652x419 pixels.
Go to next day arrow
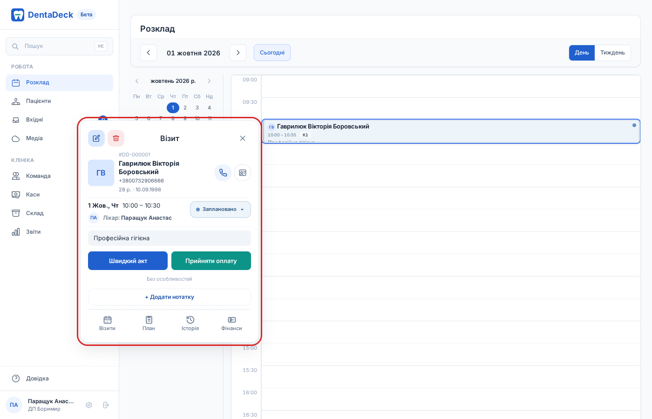238,53
